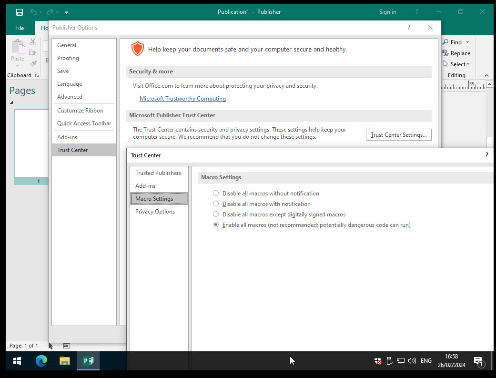
Task: Switch to Privacy Options in Trust Center
Action: pos(155,211)
